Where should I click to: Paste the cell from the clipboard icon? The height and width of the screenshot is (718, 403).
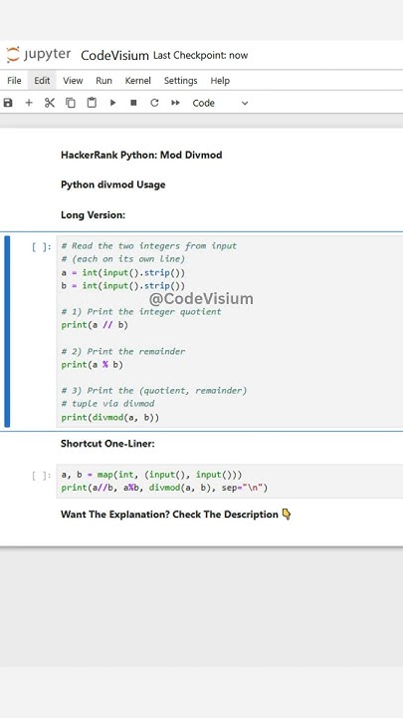coord(92,103)
